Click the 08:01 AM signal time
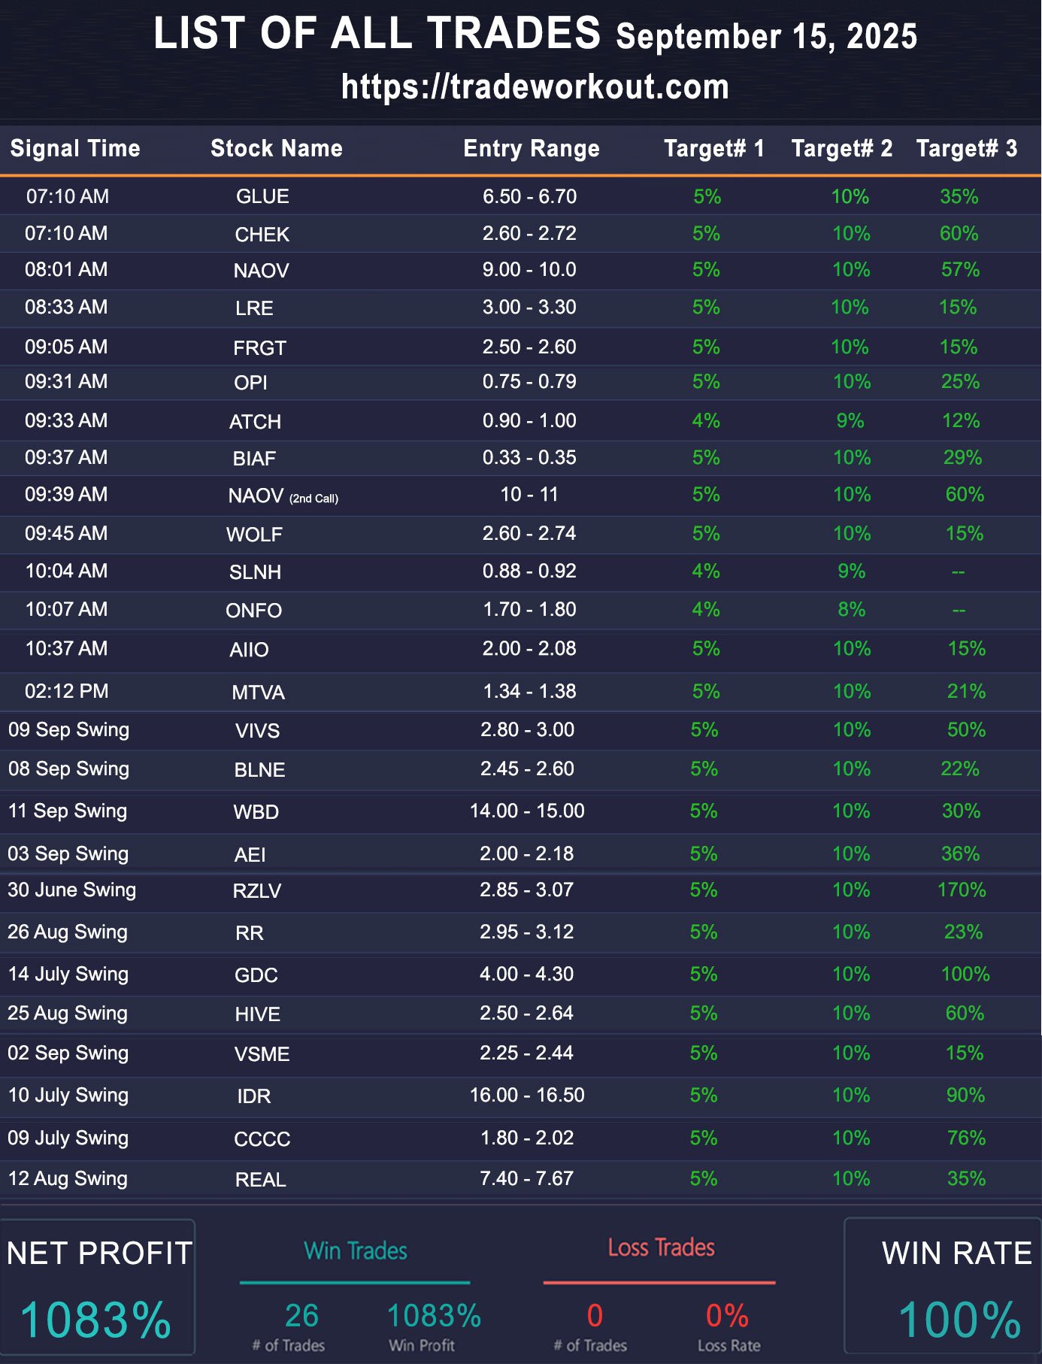 pos(66,269)
